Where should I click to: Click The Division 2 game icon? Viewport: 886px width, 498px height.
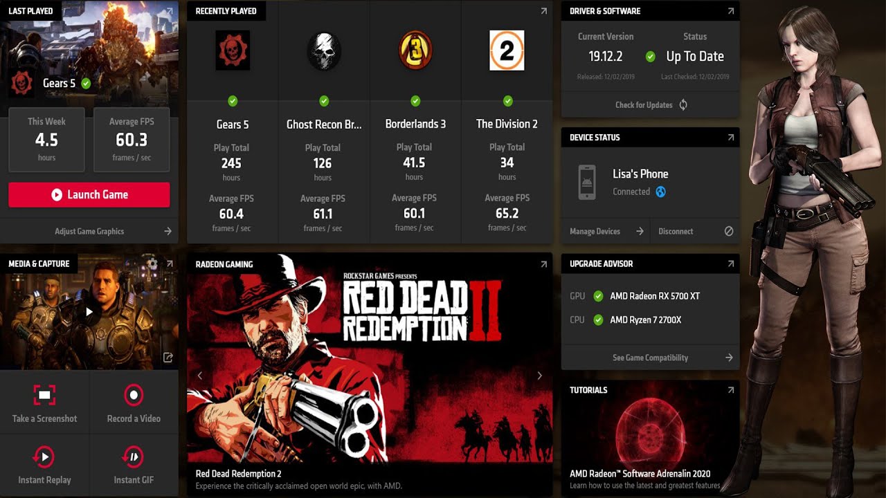507,50
